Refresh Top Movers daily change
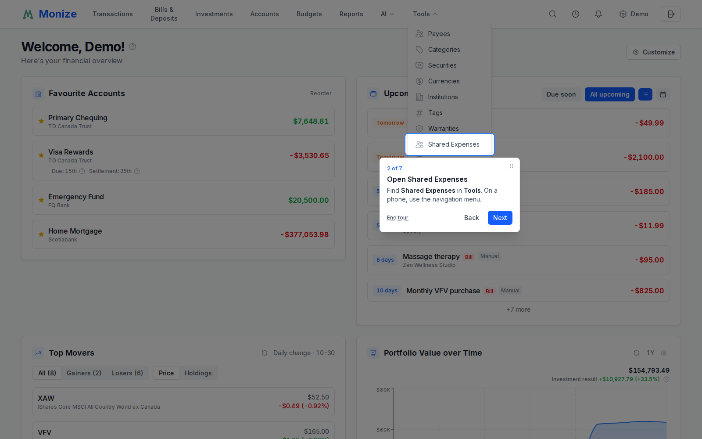This screenshot has height=439, width=702. pos(265,353)
